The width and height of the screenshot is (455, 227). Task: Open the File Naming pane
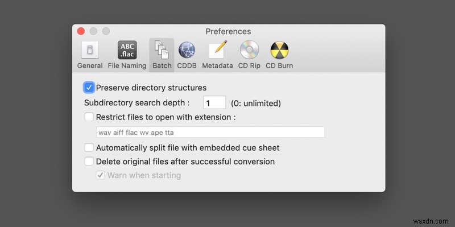pos(127,55)
